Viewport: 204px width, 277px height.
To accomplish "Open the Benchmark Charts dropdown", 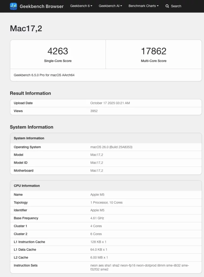I will [143, 6].
